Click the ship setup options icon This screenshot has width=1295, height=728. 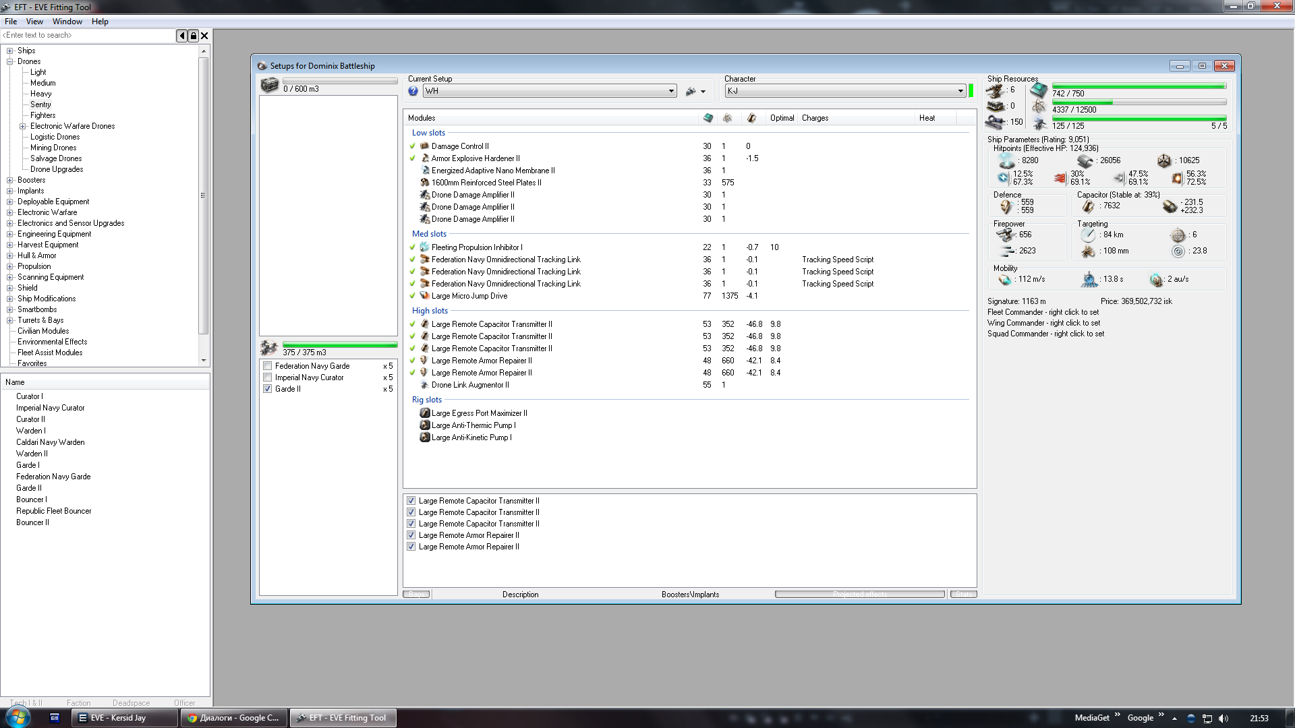coord(691,92)
